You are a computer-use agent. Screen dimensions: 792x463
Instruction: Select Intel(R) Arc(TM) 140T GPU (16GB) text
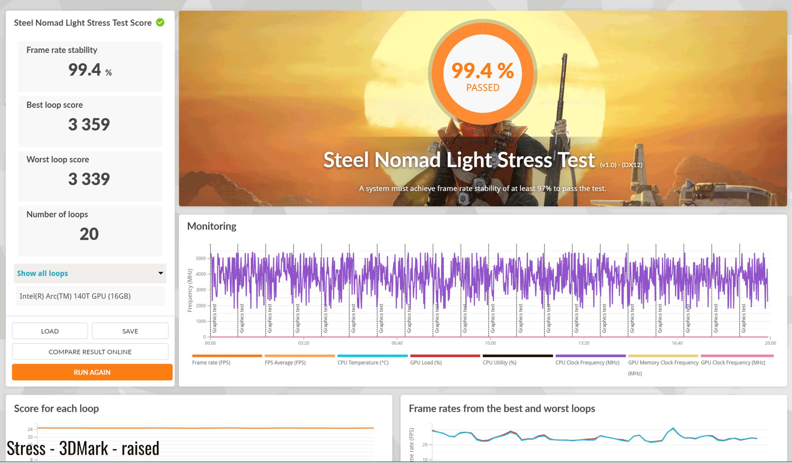pyautogui.click(x=75, y=296)
